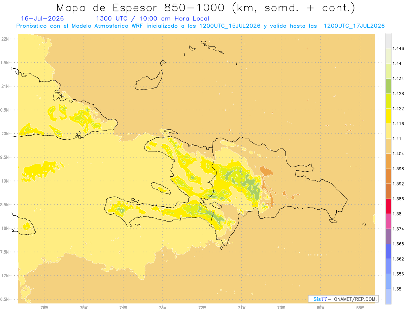Click the initialization time '1200UTC_15JUL2026'

[230, 26]
